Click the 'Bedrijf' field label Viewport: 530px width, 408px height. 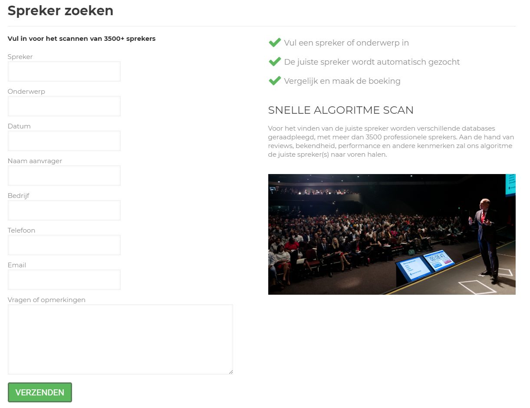19,196
